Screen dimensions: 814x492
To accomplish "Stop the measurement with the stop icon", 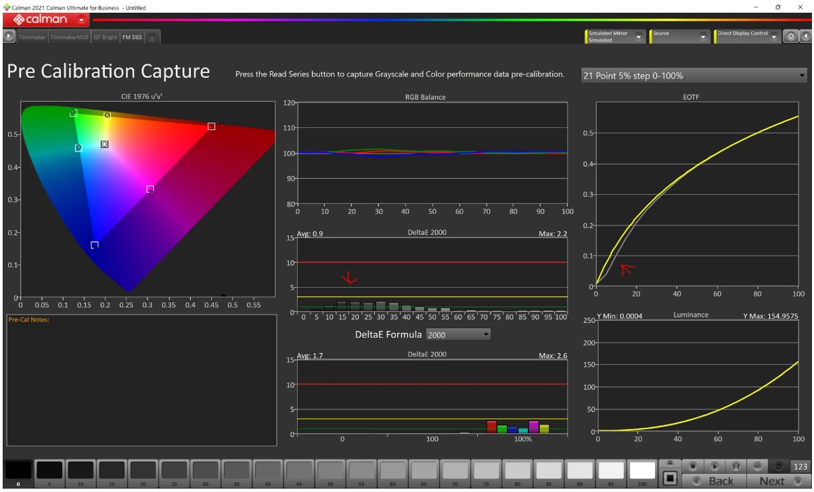I will point(693,466).
